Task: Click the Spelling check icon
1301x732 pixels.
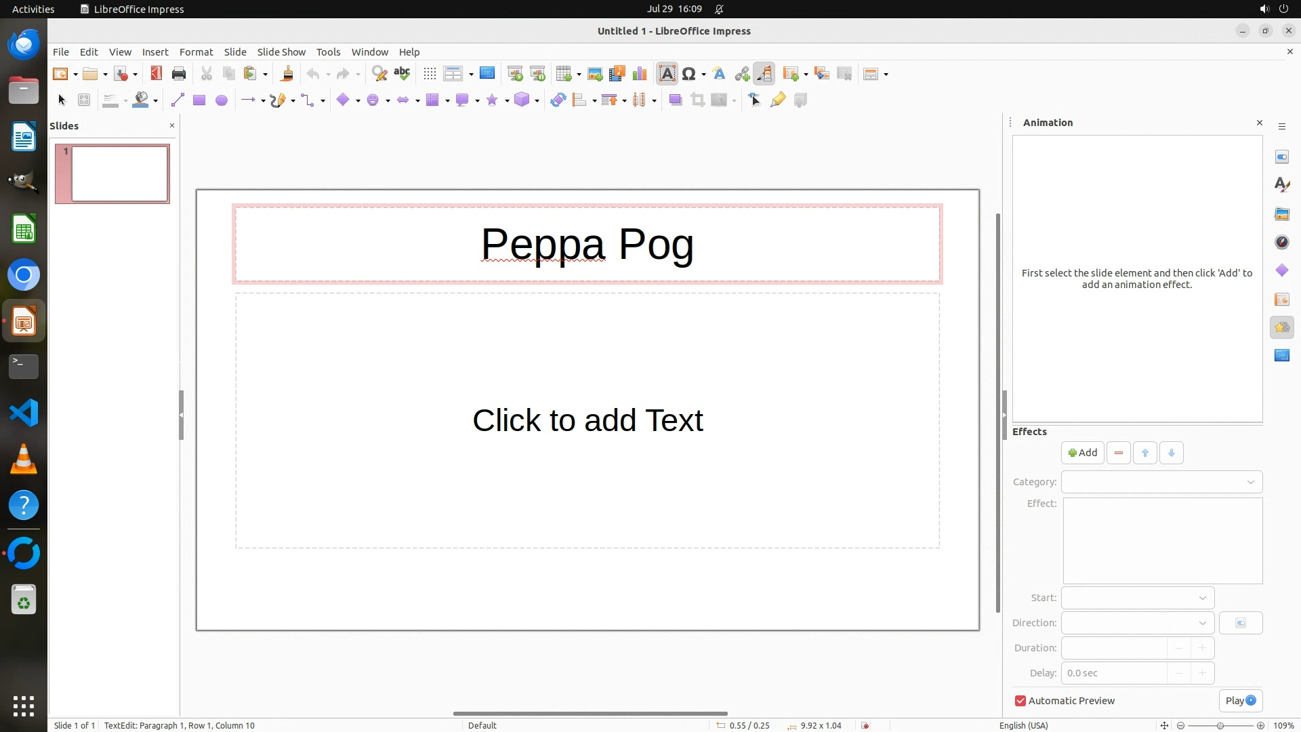Action: [x=402, y=74]
